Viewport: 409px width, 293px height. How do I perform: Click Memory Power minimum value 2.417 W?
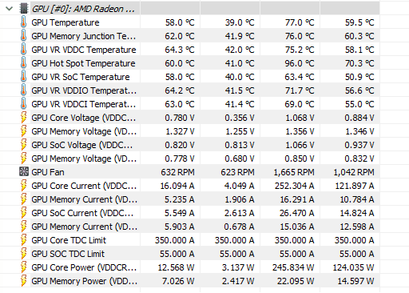pos(238,281)
